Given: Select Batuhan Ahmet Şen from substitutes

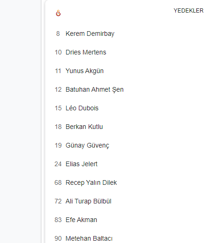Looking at the screenshot, I should [x=95, y=89].
